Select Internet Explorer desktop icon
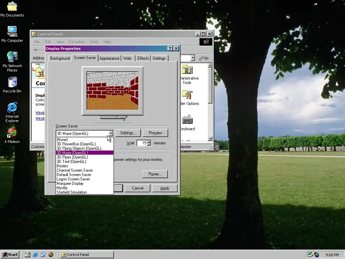The height and width of the screenshot is (259, 345). [x=12, y=112]
